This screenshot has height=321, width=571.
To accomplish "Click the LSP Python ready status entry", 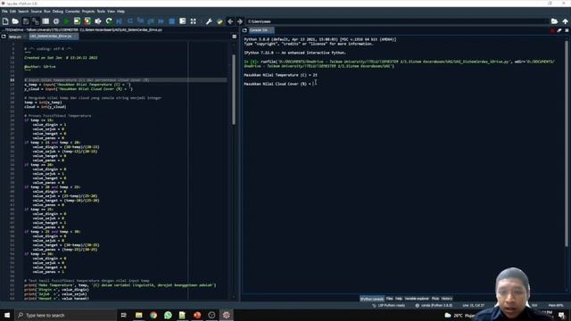I will (389, 305).
